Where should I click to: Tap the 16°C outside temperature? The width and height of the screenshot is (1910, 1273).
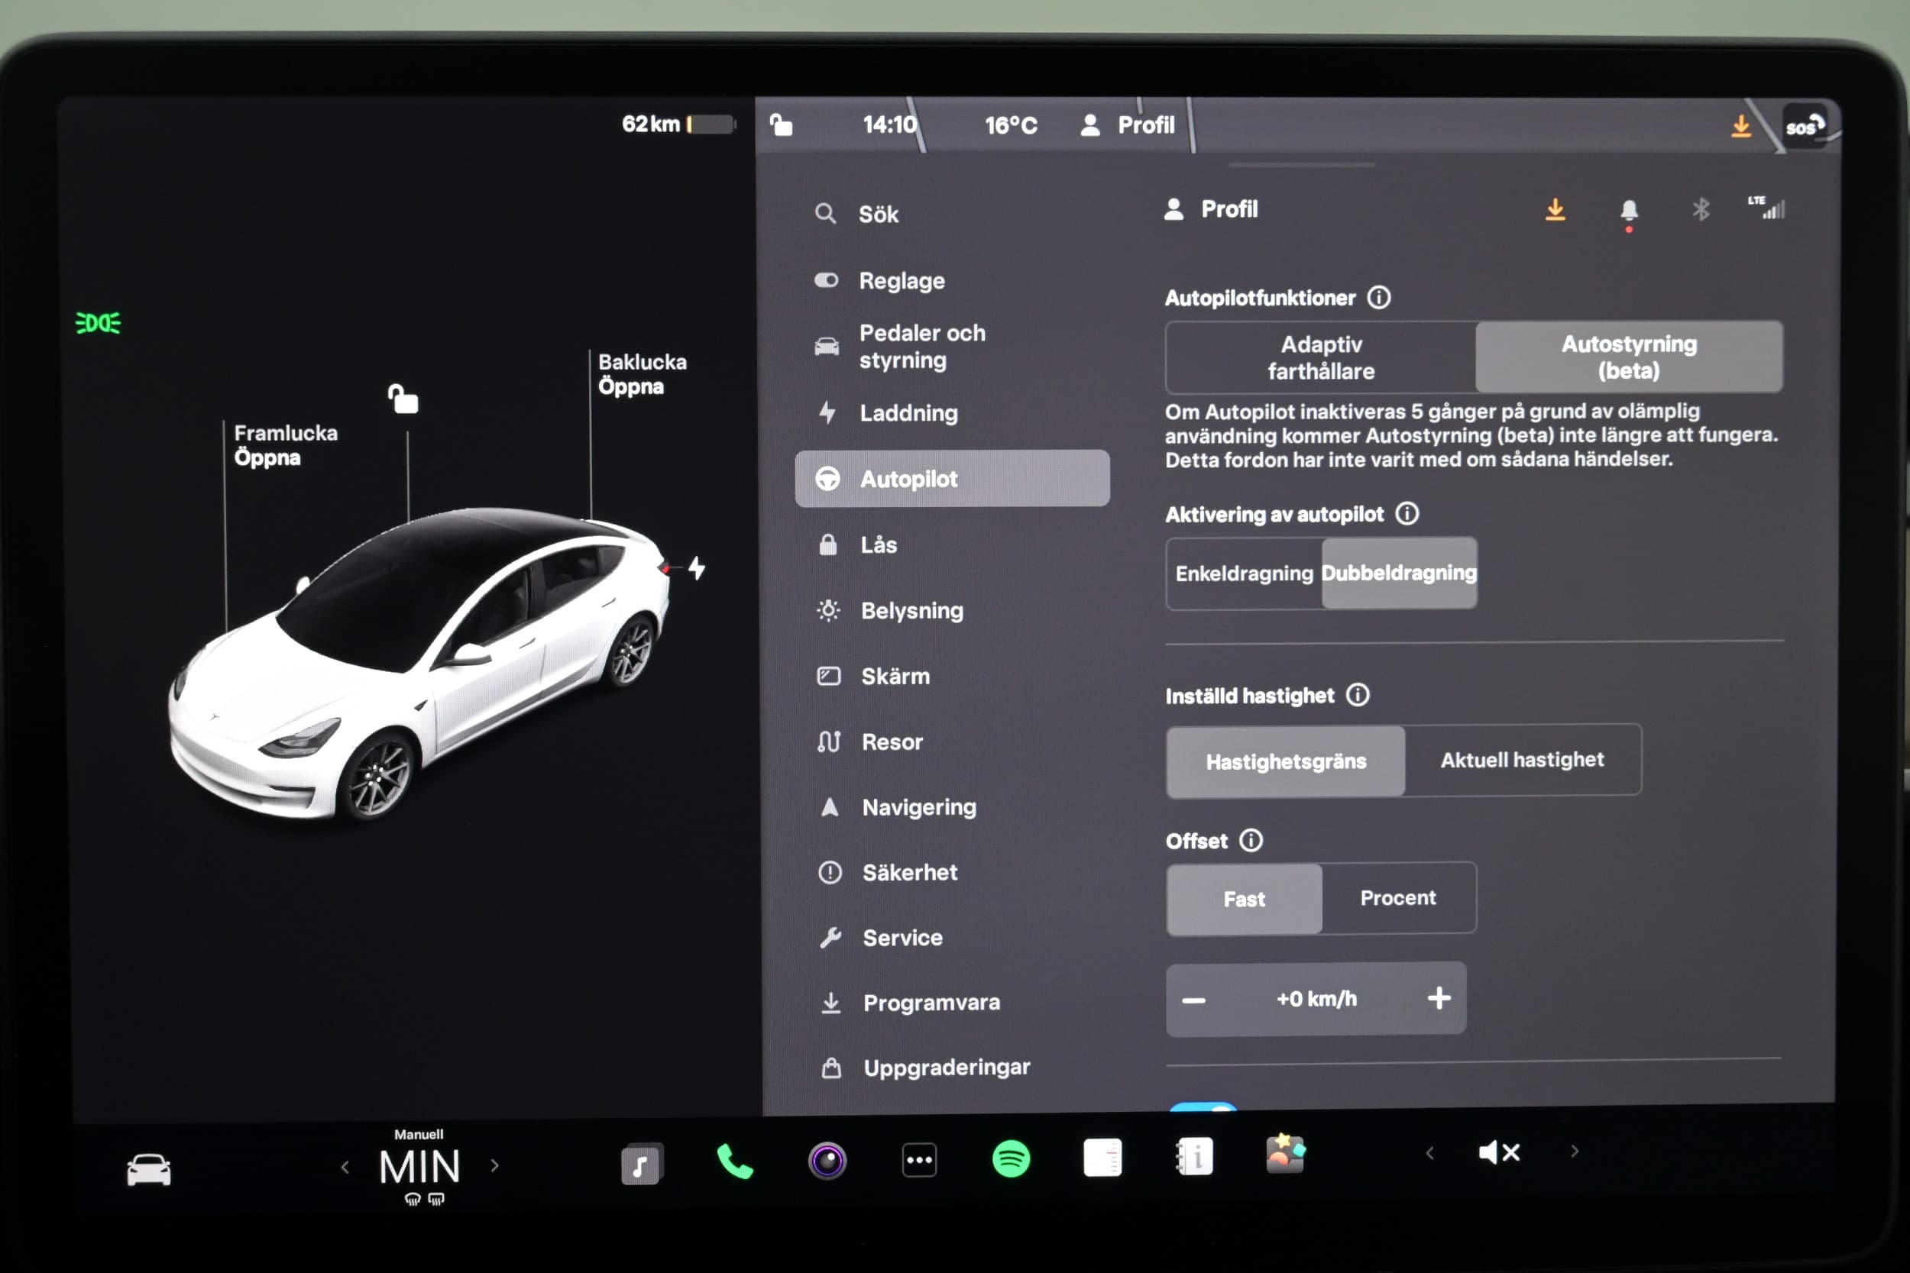tap(1011, 125)
